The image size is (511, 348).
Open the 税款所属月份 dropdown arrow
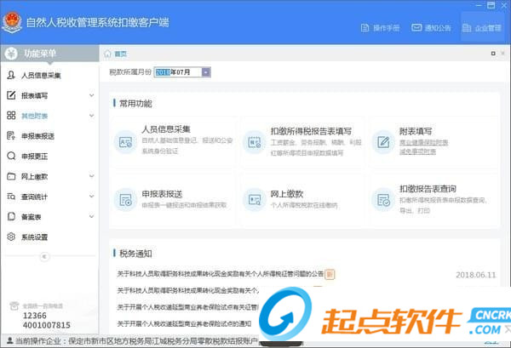(x=206, y=72)
